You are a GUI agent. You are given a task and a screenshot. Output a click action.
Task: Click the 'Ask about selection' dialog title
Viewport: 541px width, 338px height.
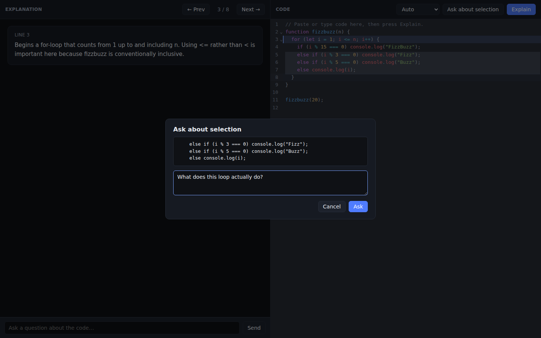click(207, 129)
